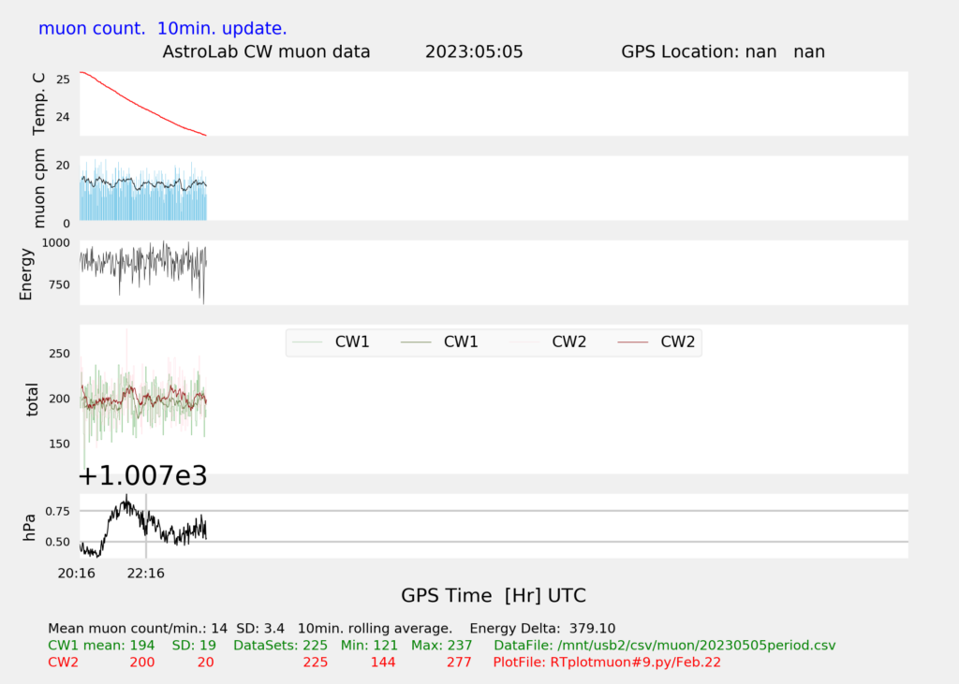Click the 'Energy Delta: 379.10' text
Viewport: 959px width, 684px height.
(542, 629)
